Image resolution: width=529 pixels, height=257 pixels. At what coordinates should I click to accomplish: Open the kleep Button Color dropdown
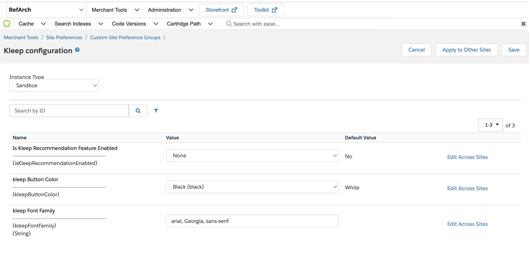[x=252, y=187]
